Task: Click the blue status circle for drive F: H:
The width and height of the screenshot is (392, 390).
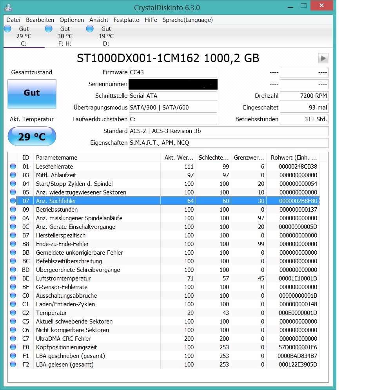Action: [49, 29]
